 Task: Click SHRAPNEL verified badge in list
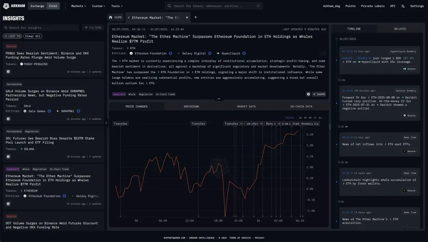79,111
